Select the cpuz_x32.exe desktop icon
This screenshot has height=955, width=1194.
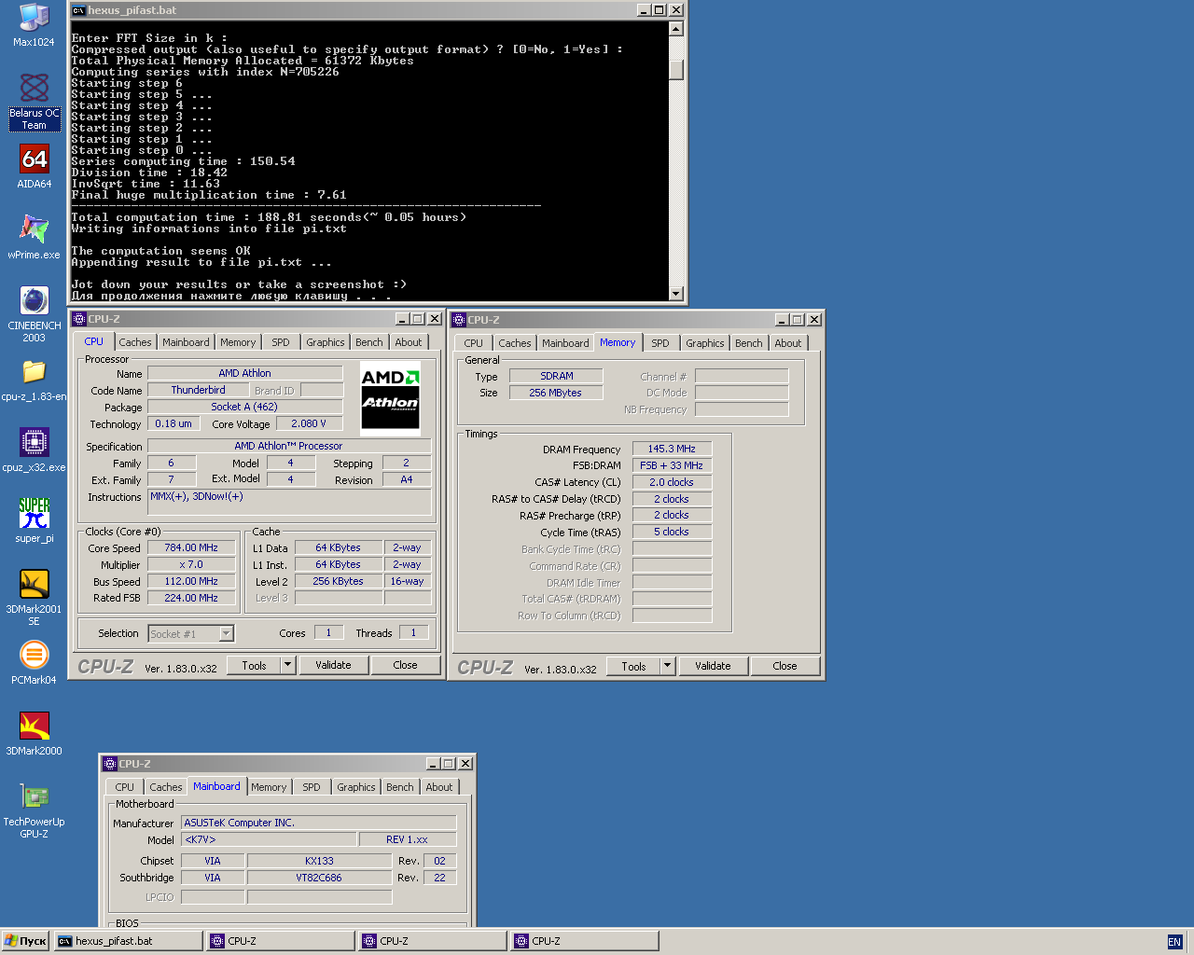click(34, 450)
